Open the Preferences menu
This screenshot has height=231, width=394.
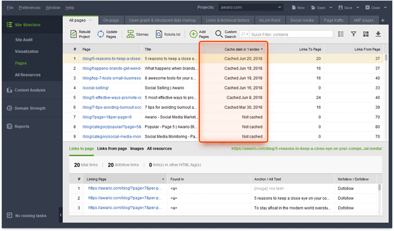29,7
